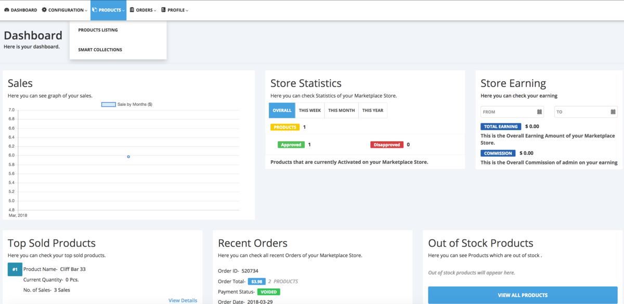Focus the TO date input field
The width and height of the screenshot is (624, 304).
[586, 112]
